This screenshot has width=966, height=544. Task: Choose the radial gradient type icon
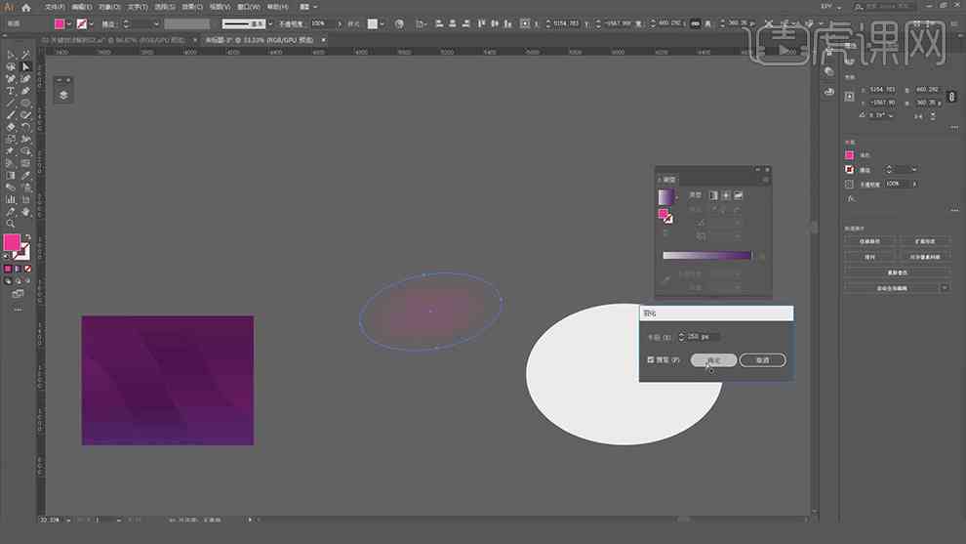tap(726, 195)
